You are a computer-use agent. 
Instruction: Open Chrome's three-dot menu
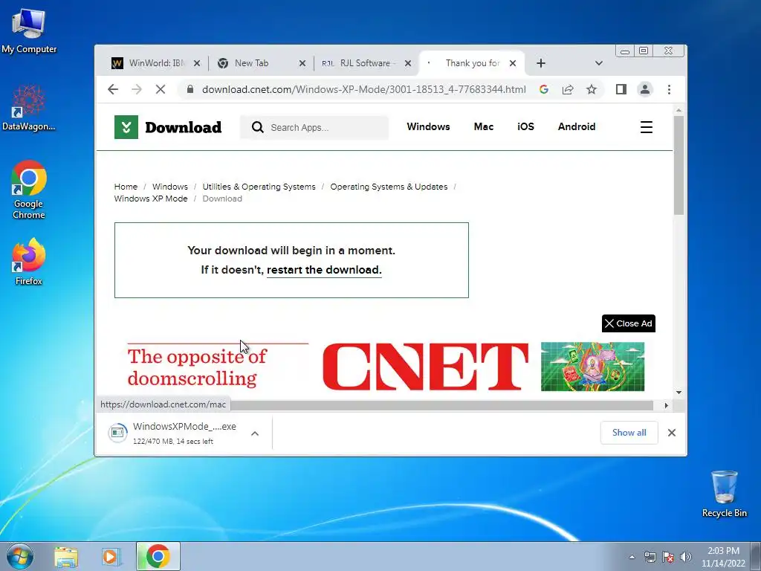(669, 89)
